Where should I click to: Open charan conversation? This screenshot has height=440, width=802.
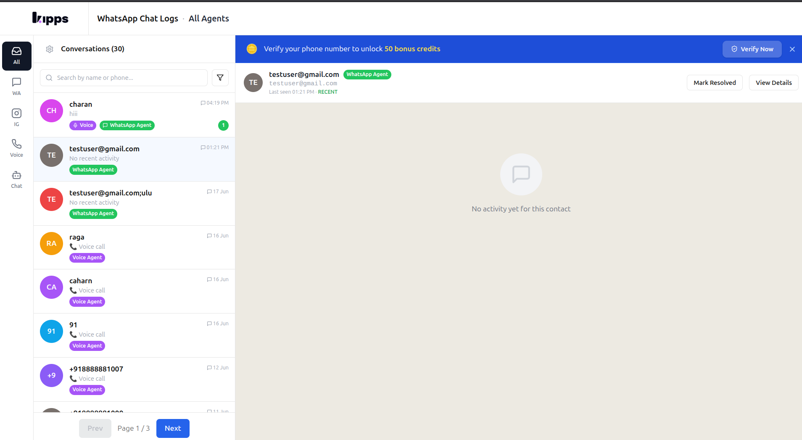134,115
